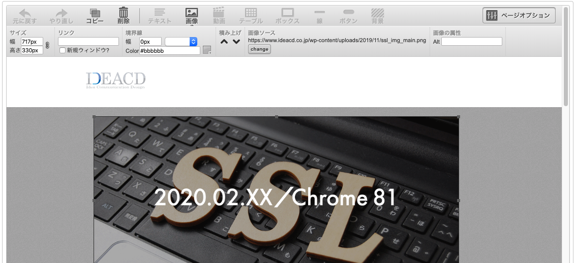Click the link (リンク) URL field
This screenshot has height=263, width=575.
point(88,42)
